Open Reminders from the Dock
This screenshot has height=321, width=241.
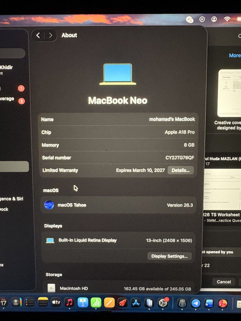coord(30,302)
